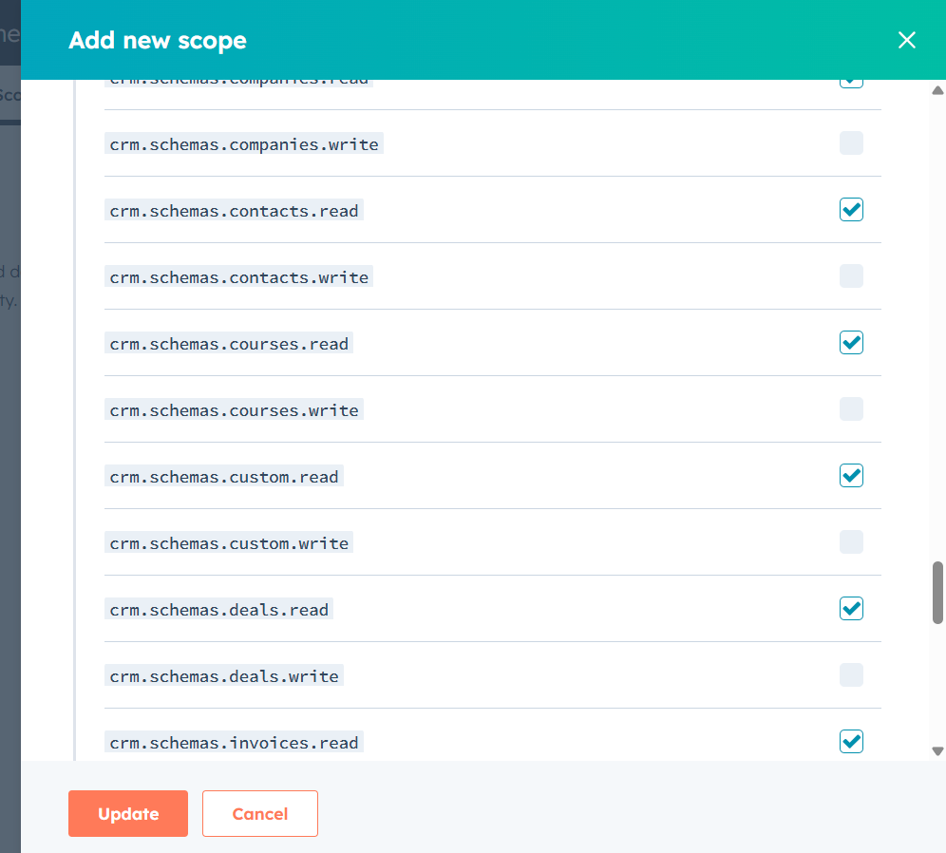Close the Add new scope dialog
This screenshot has width=946, height=853.
tap(906, 40)
